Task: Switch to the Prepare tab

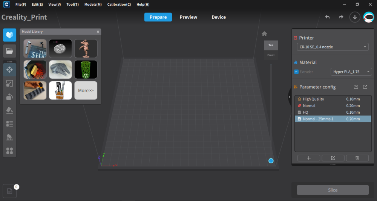Action: [158, 17]
